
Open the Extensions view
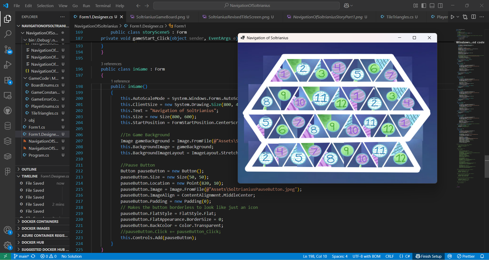(x=8, y=80)
